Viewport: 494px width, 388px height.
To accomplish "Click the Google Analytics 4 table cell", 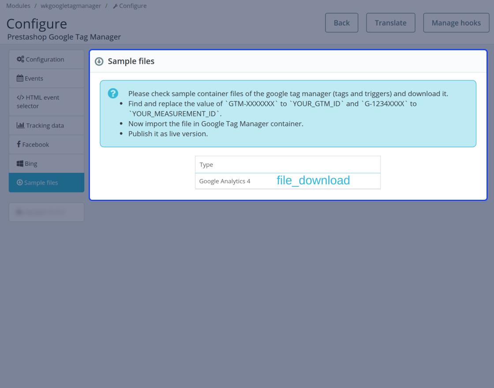I will (x=225, y=181).
